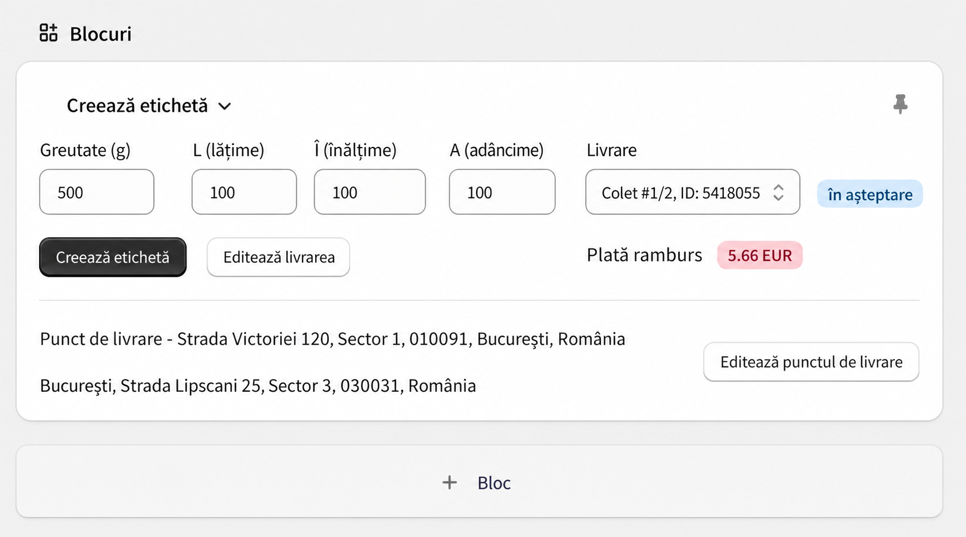Click the Editează livrarea button
Viewport: 966px width, 537px height.
[x=278, y=257]
